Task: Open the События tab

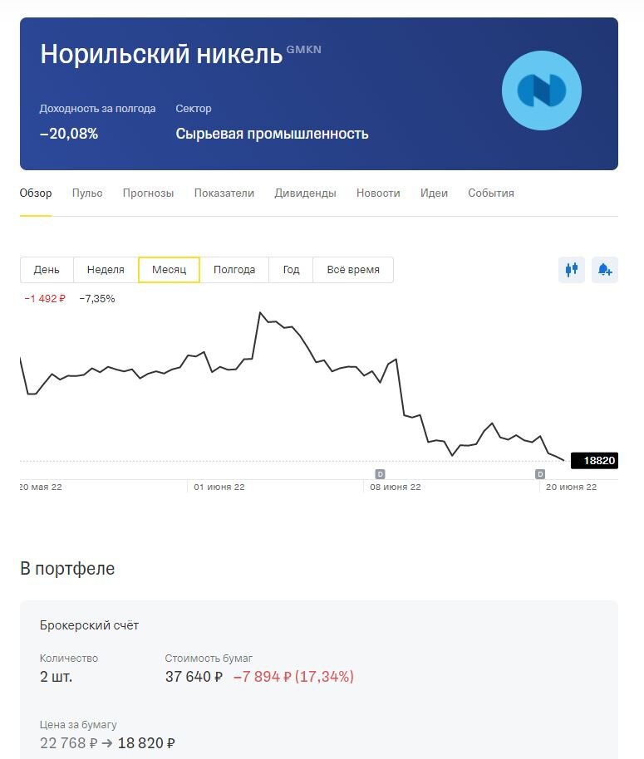Action: click(x=491, y=193)
